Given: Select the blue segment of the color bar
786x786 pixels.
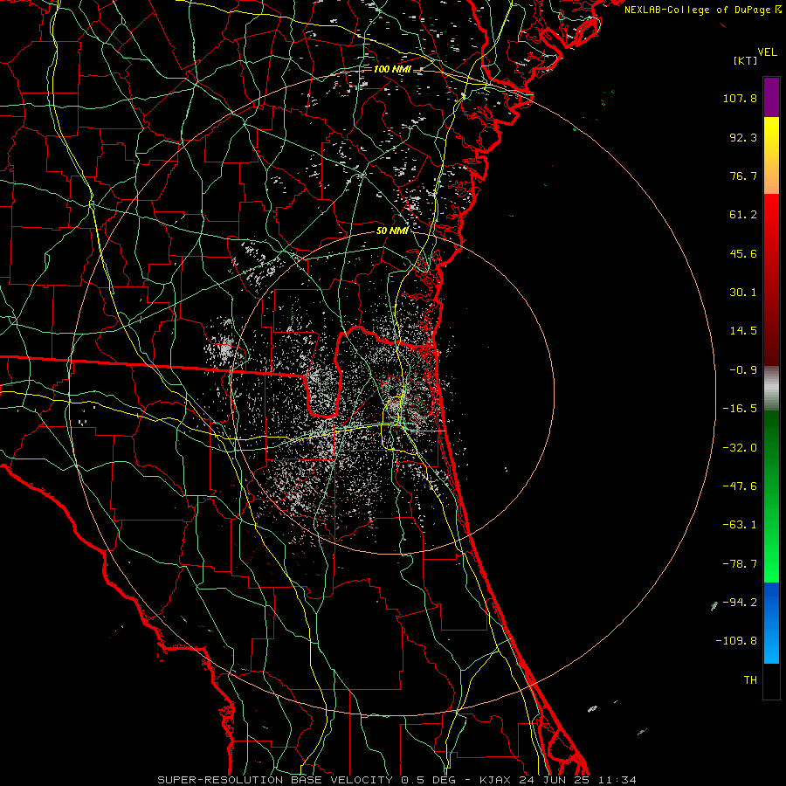Looking at the screenshot, I should tap(771, 623).
